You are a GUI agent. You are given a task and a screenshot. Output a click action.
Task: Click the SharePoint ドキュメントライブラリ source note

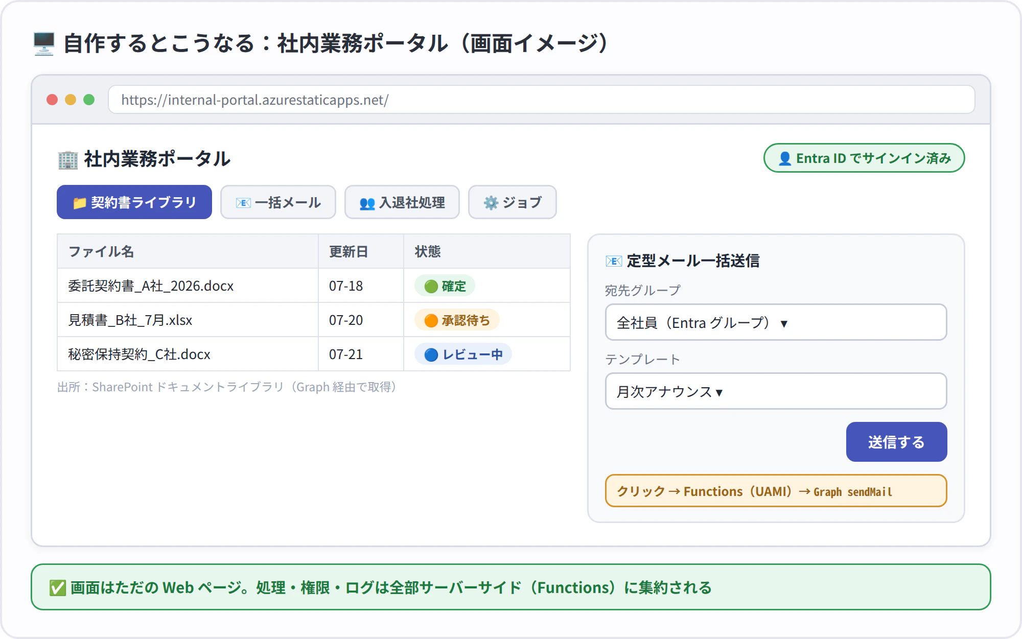227,387
